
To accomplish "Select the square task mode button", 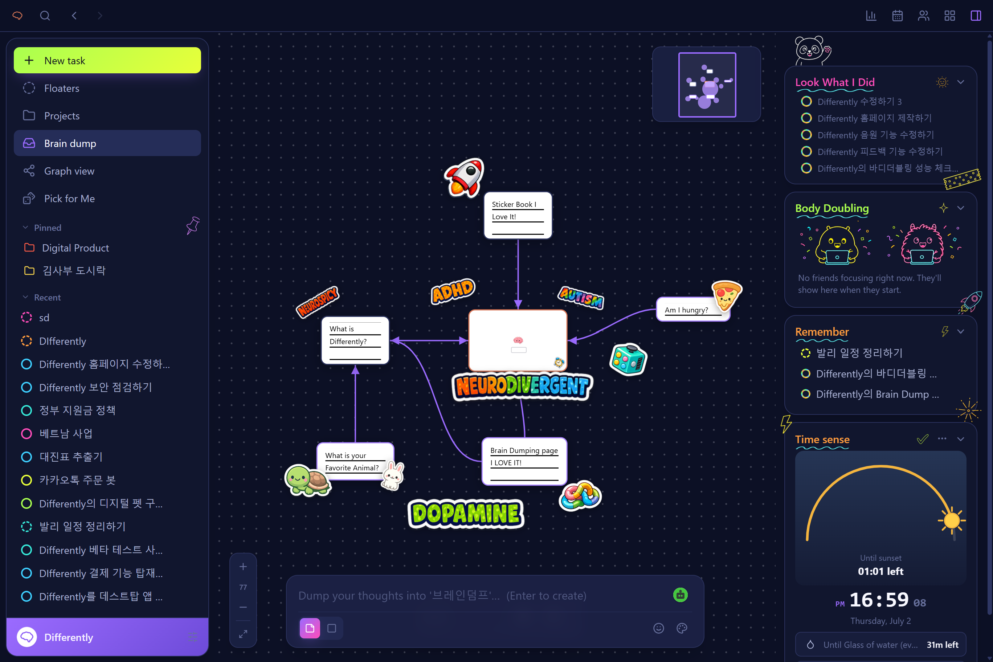I will tap(332, 628).
